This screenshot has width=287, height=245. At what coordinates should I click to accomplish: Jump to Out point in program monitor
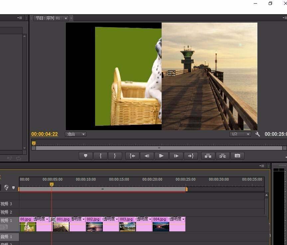[x=191, y=156]
